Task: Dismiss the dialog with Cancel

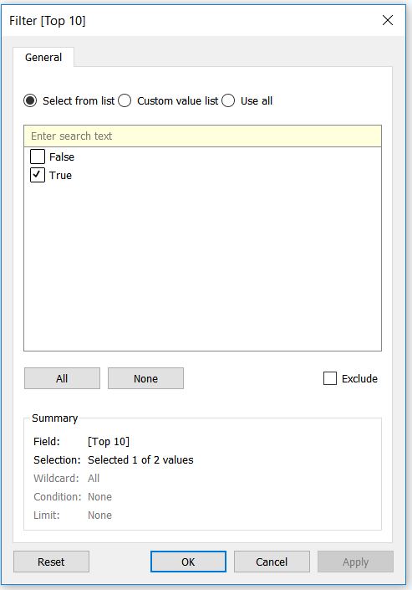Action: (x=272, y=562)
